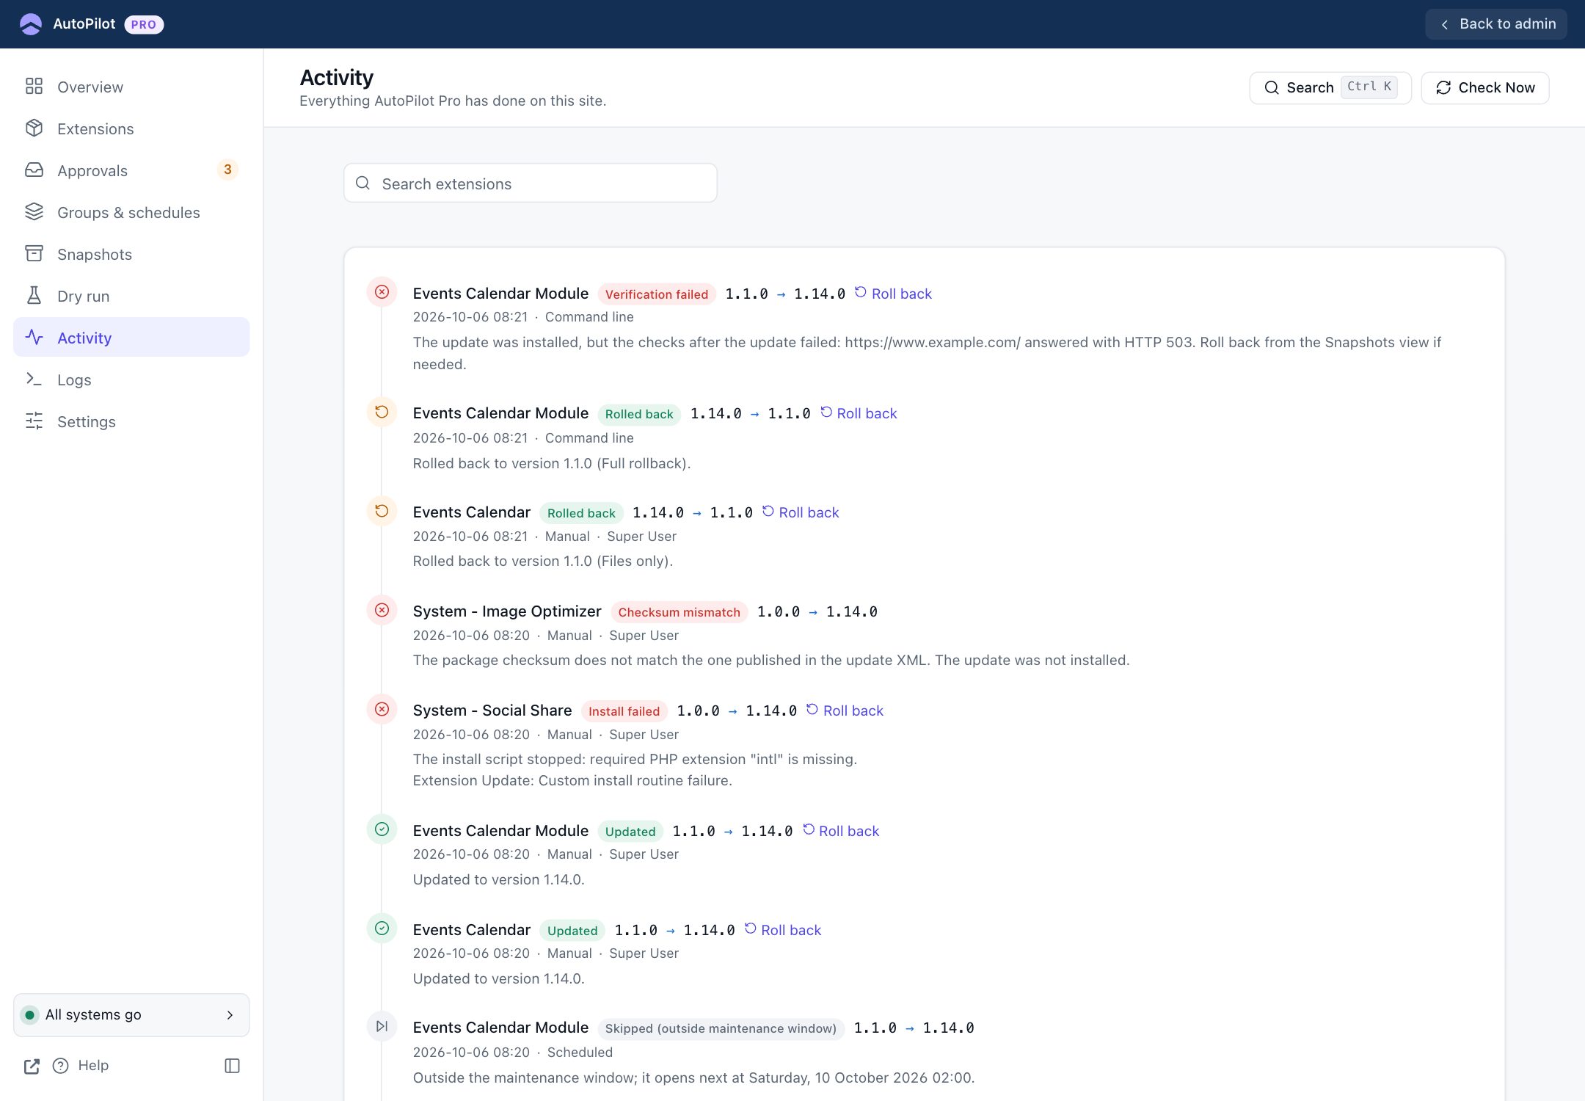Click rollback icon for Events Calendar Files only
Image resolution: width=1585 pixels, height=1101 pixels.
[x=382, y=511]
